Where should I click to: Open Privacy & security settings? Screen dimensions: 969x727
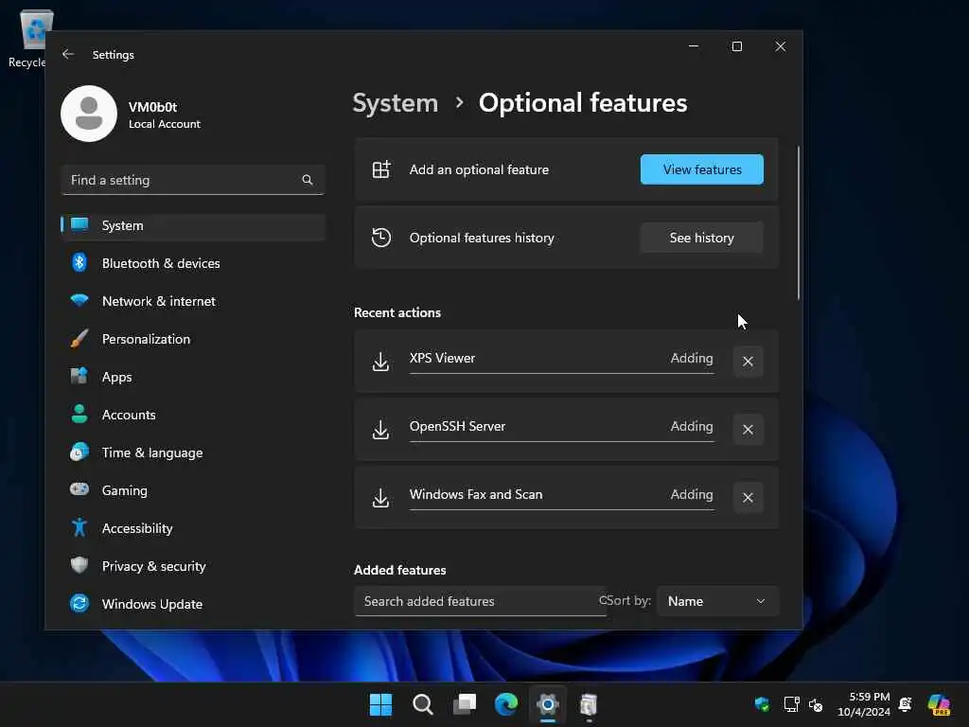193,566
